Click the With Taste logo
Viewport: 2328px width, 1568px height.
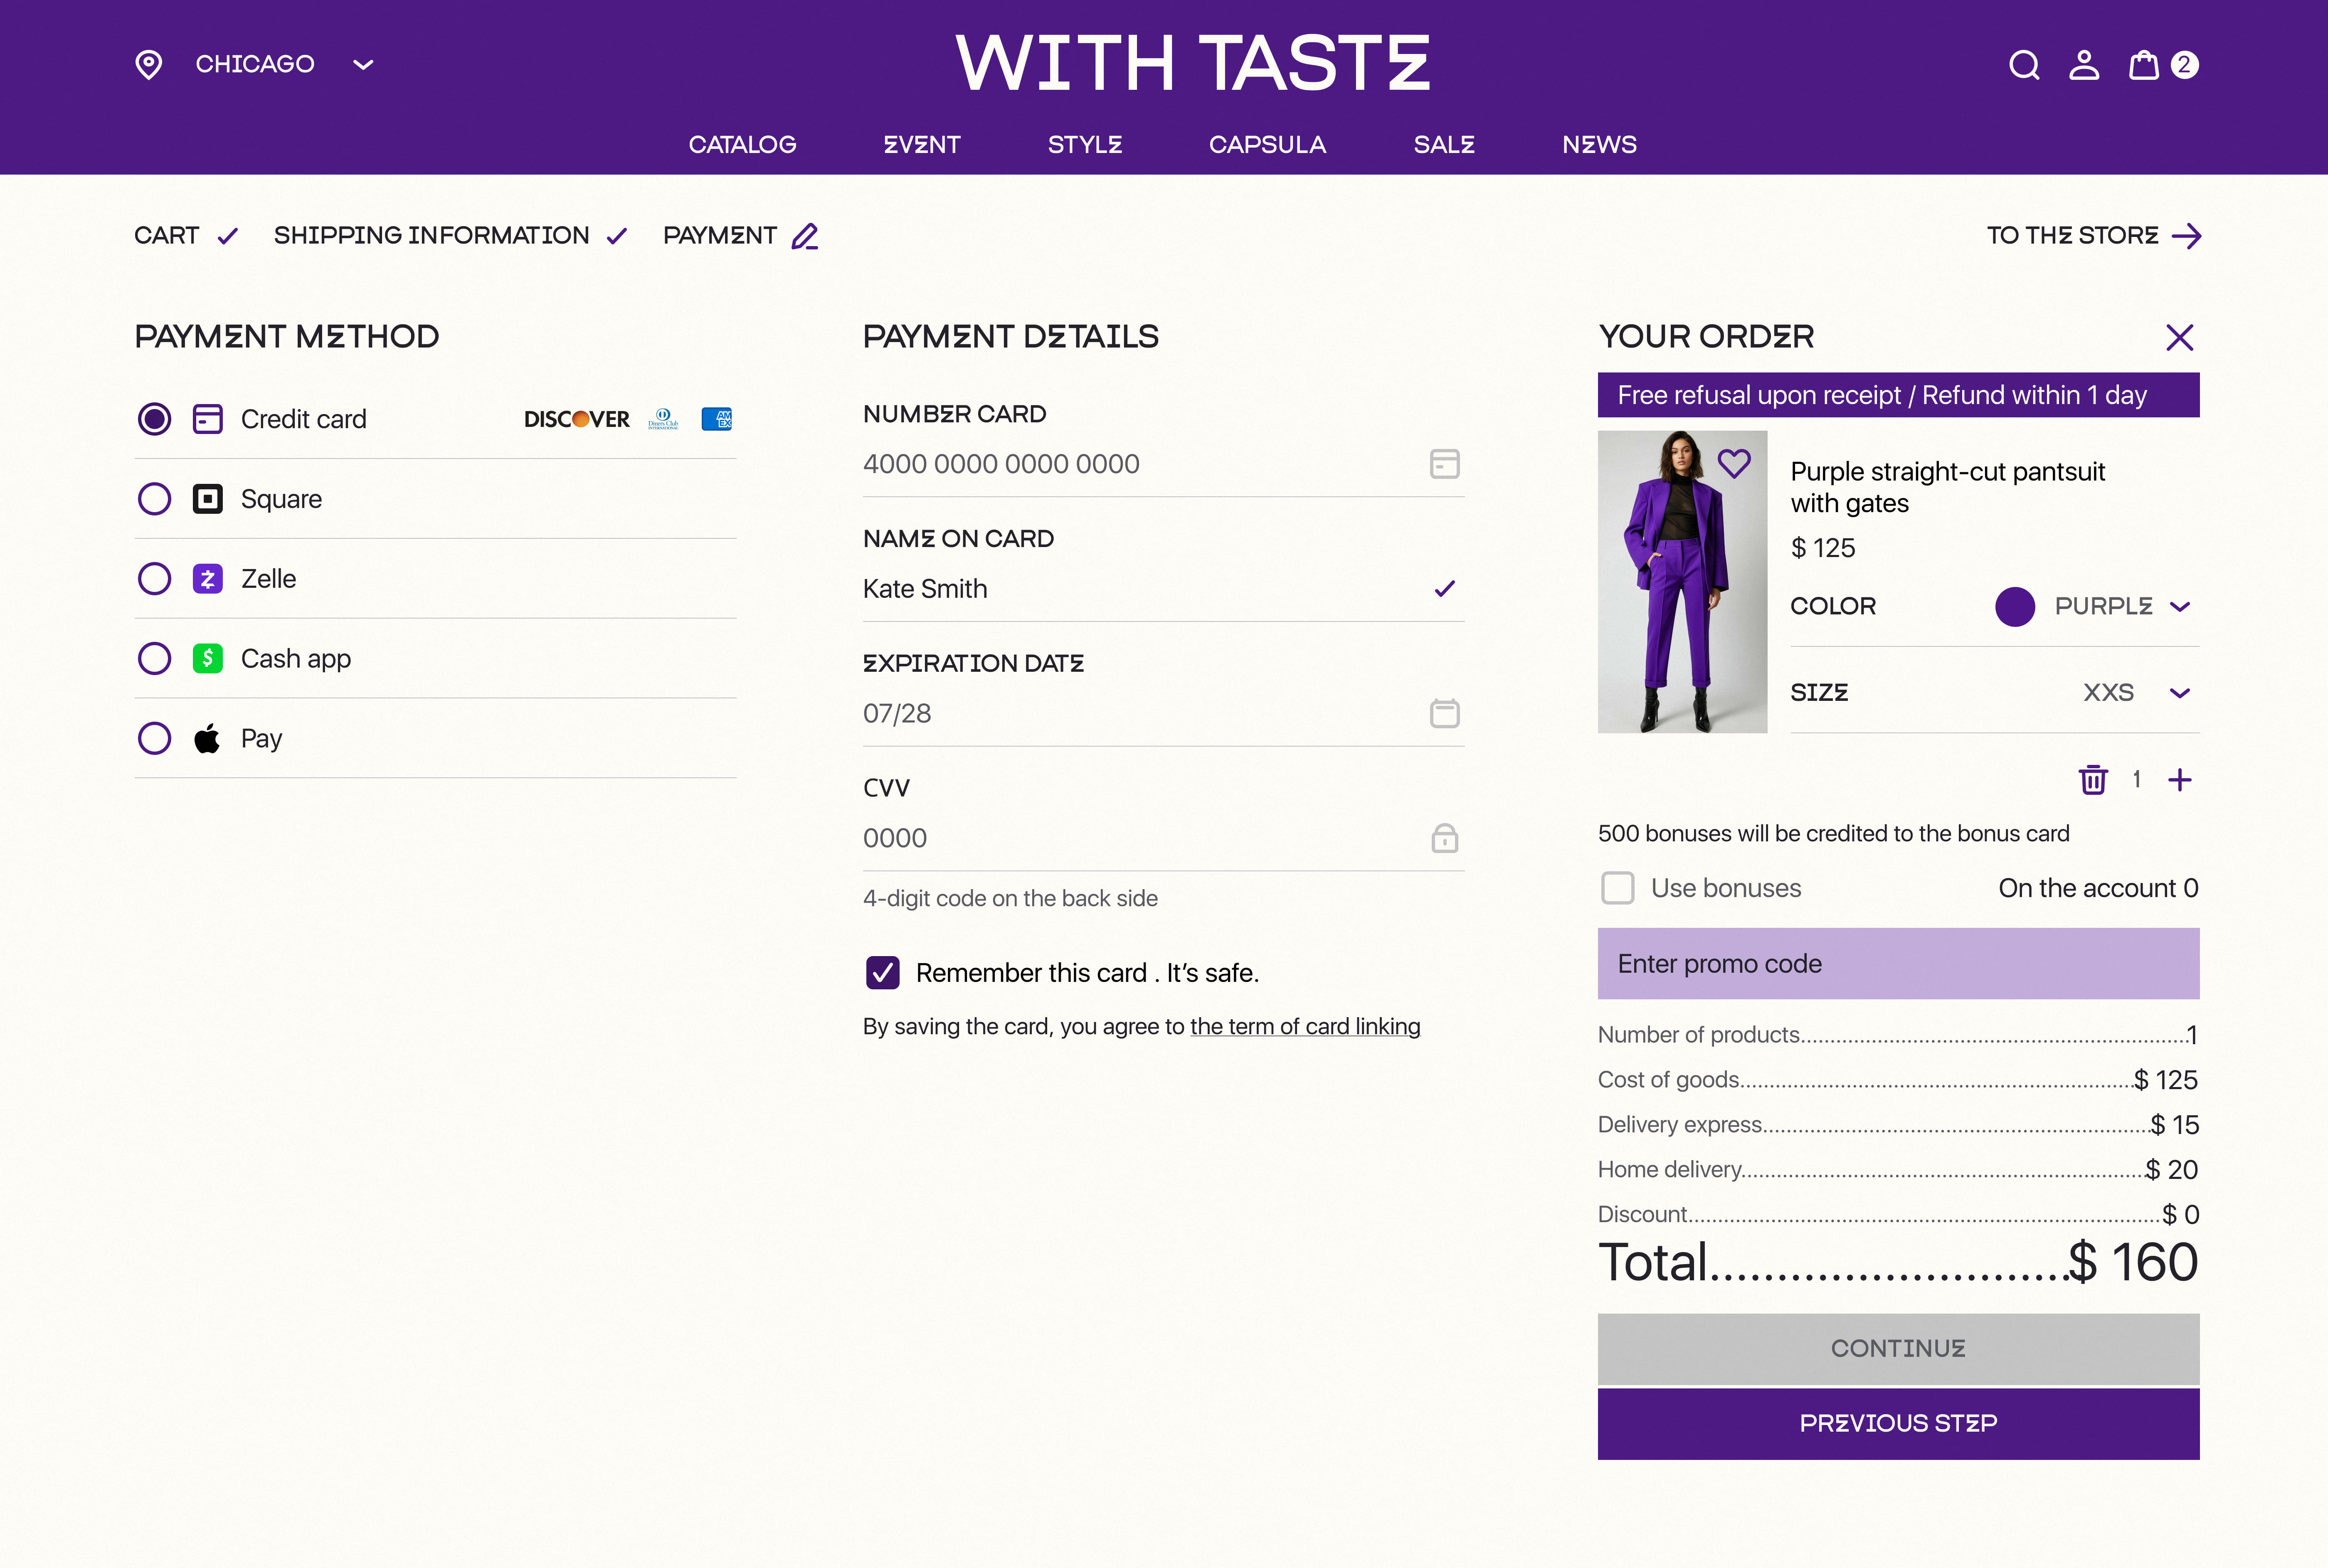pyautogui.click(x=1193, y=63)
